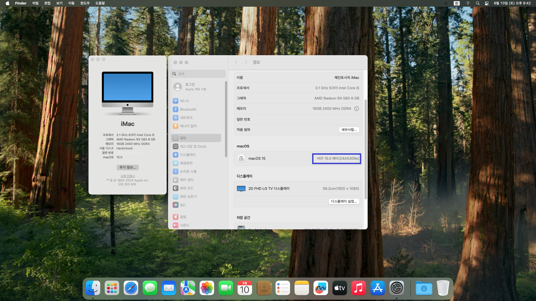Open Photos from the Dock
Image resolution: width=536 pixels, height=301 pixels.
coord(207,288)
